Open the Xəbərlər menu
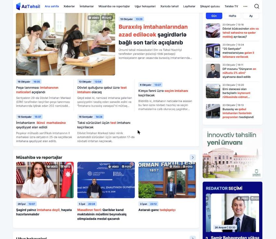The height and width of the screenshot is (239, 276). point(69,7)
